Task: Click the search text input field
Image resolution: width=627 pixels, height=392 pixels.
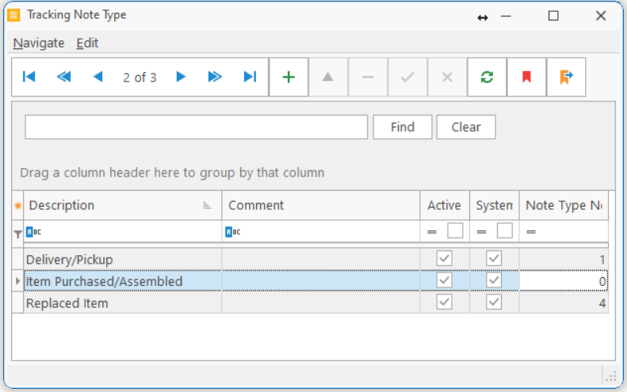Action: (x=196, y=127)
